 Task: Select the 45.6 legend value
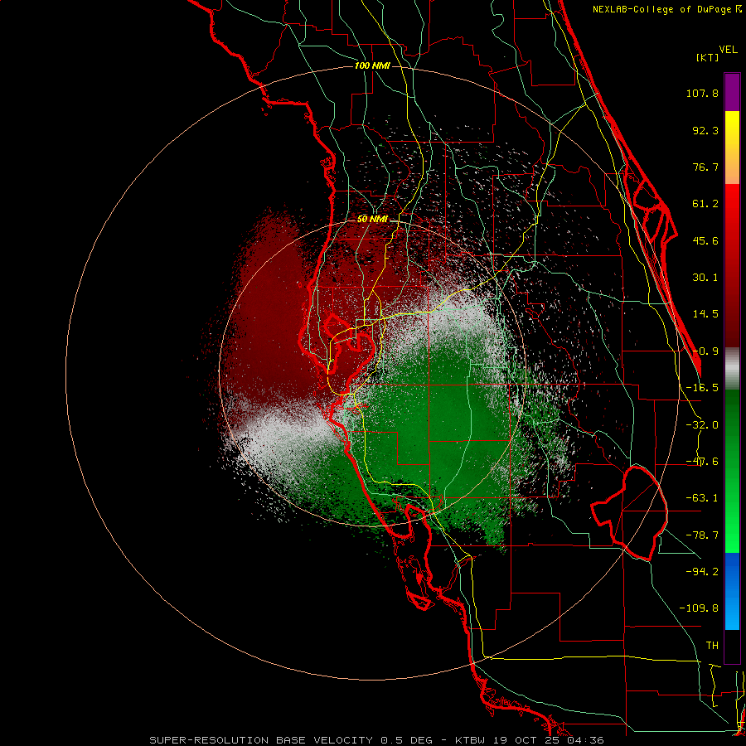(705, 240)
